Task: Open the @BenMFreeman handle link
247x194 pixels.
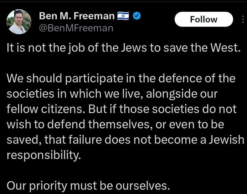Action: [76, 28]
